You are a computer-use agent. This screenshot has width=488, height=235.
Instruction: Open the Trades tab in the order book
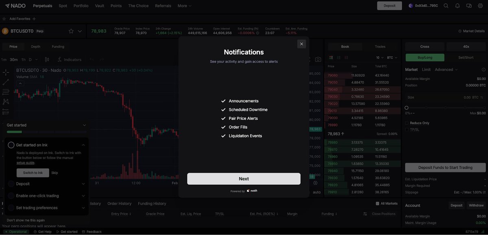[380, 46]
